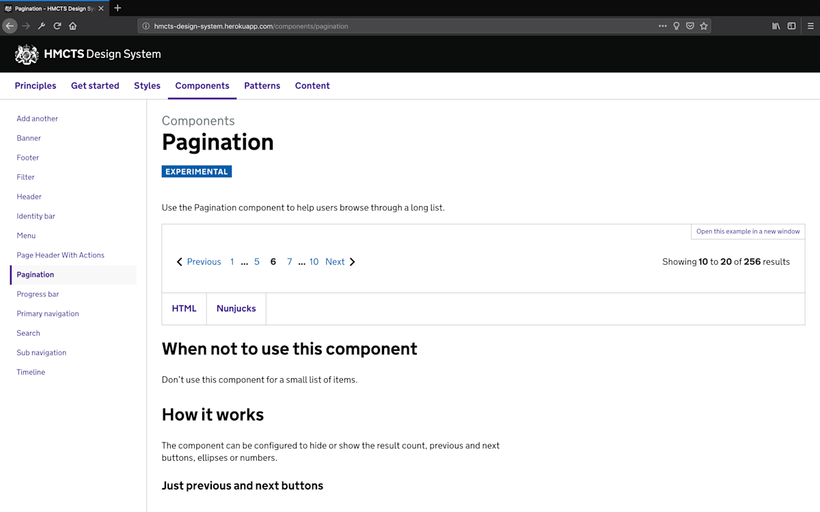Image resolution: width=820 pixels, height=512 pixels.
Task: Expand the Nunjucks code tab
Action: (x=236, y=309)
